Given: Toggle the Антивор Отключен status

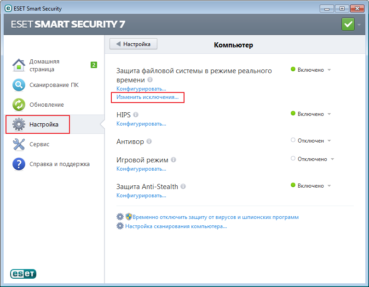Looking at the screenshot, I should (310, 141).
